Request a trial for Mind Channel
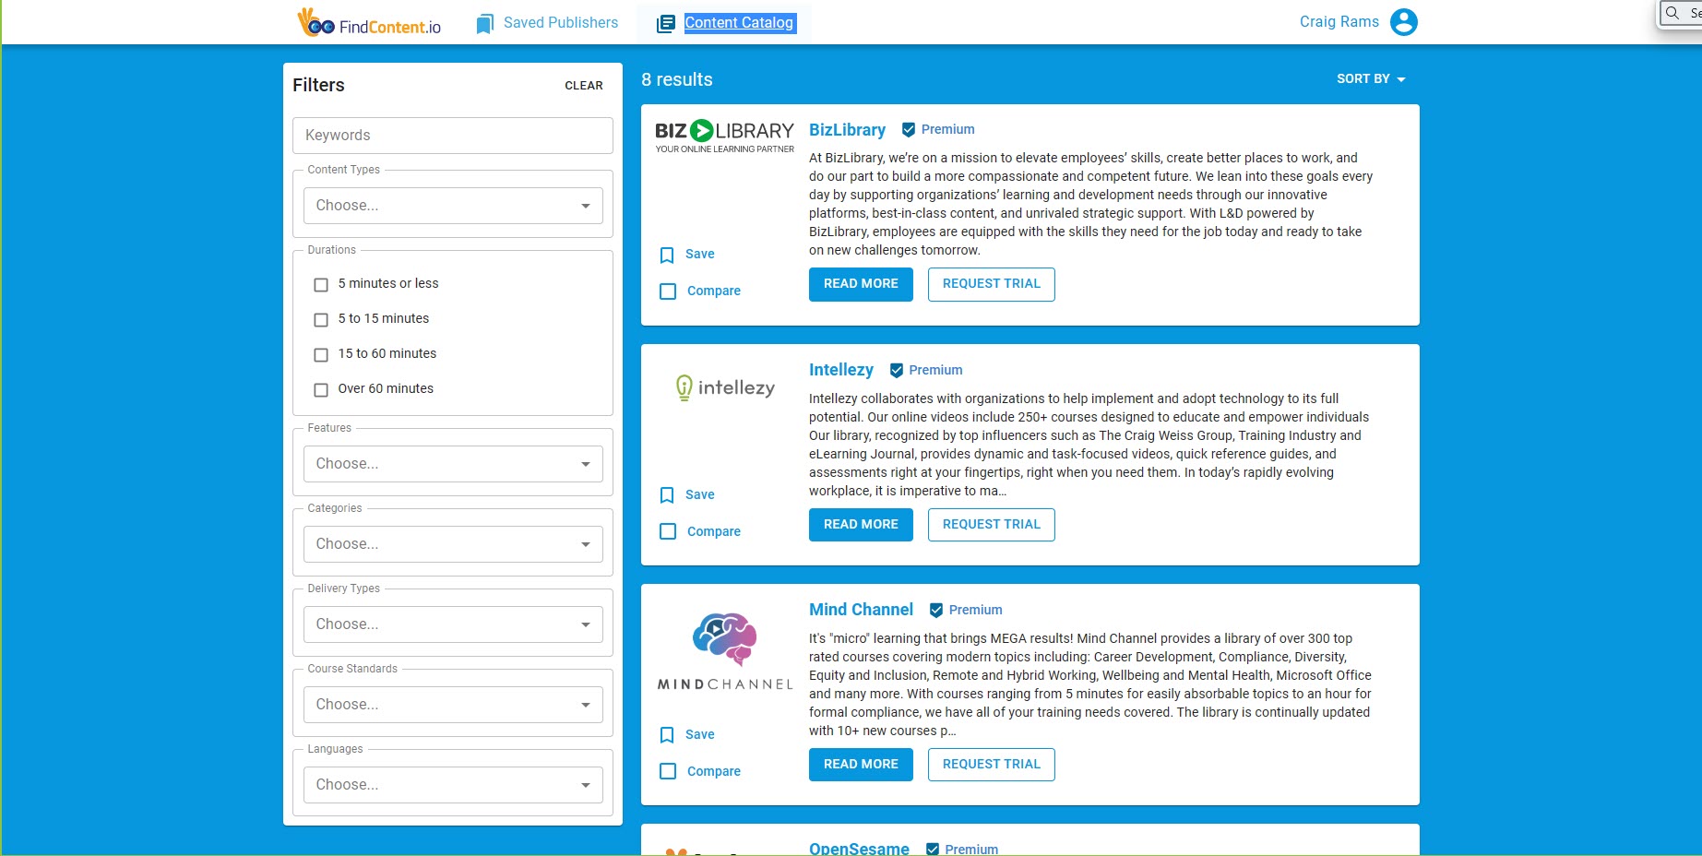The image size is (1702, 856). point(991,765)
